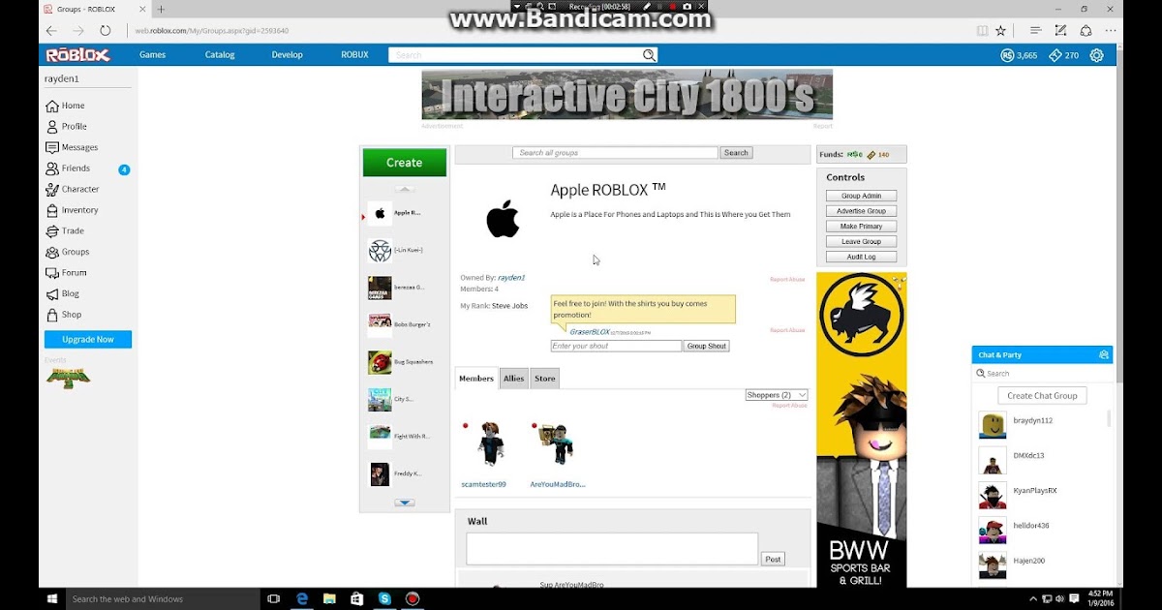
Task: Open member scamtester99's avatar
Action: tap(489, 444)
